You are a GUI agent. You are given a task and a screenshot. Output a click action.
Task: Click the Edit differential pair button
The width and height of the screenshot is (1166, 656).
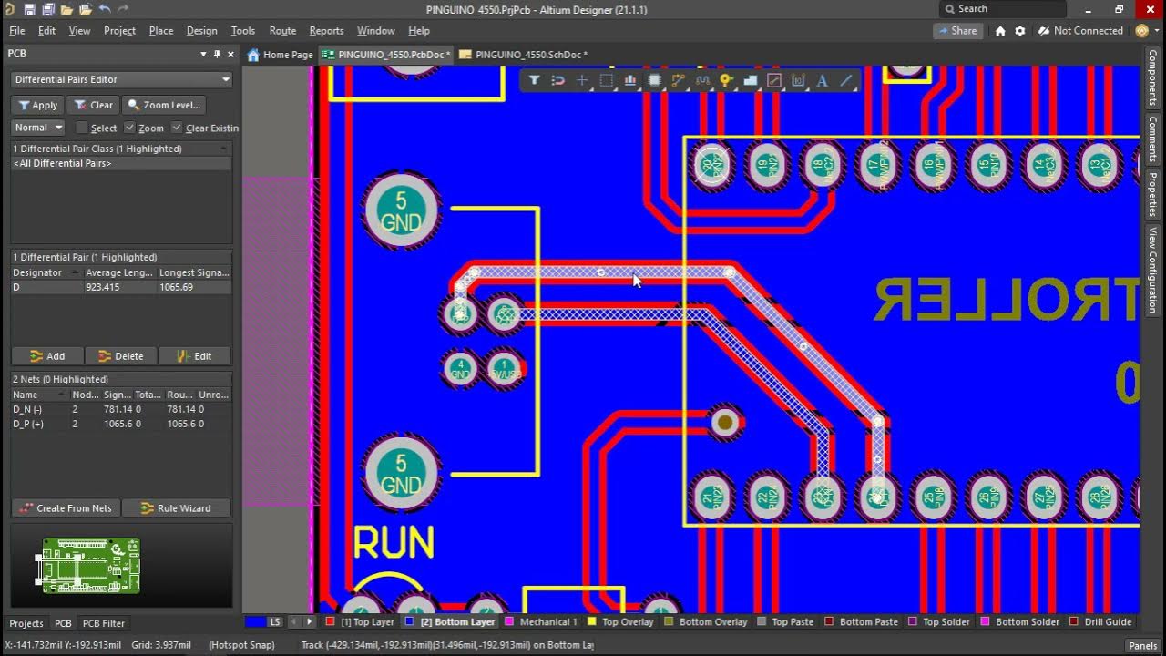pyautogui.click(x=194, y=356)
